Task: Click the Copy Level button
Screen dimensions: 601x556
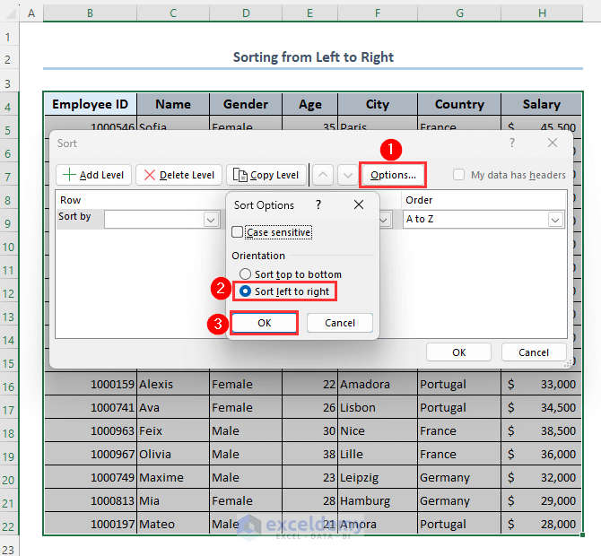Action: click(x=266, y=175)
